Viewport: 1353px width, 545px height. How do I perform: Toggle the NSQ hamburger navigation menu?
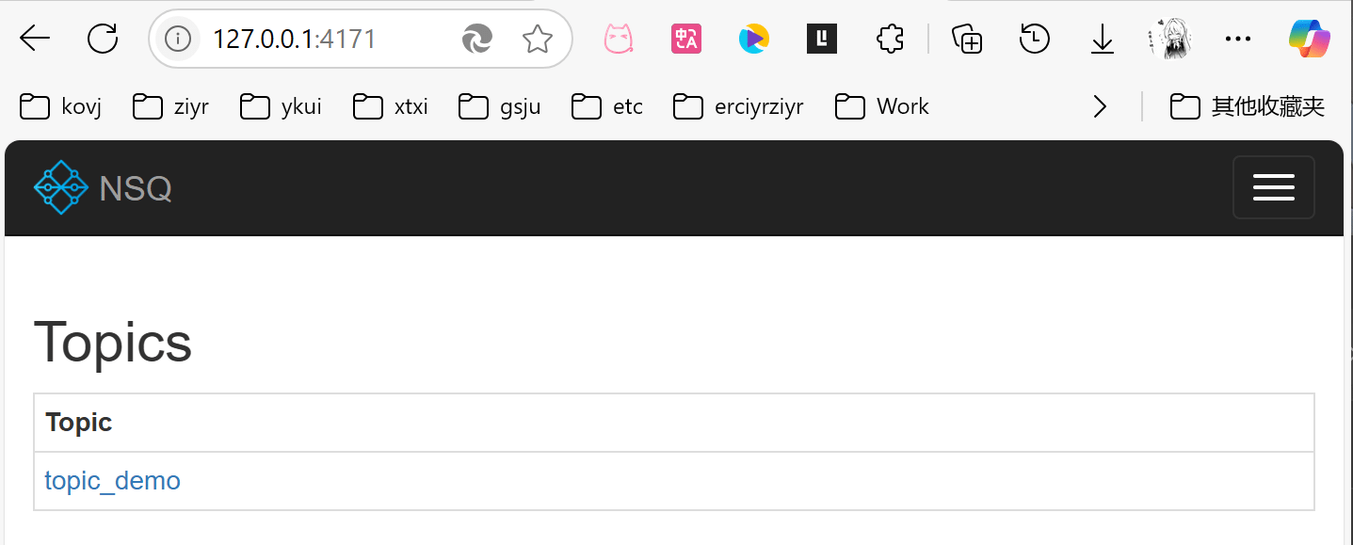click(1273, 187)
